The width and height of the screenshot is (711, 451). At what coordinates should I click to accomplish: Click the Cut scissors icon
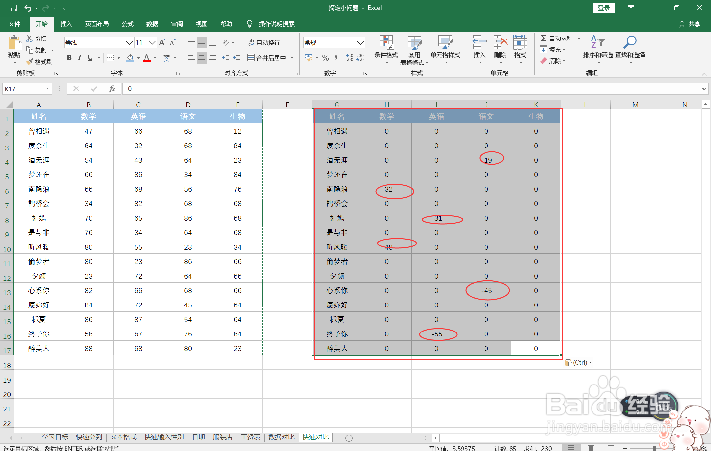pyautogui.click(x=30, y=39)
